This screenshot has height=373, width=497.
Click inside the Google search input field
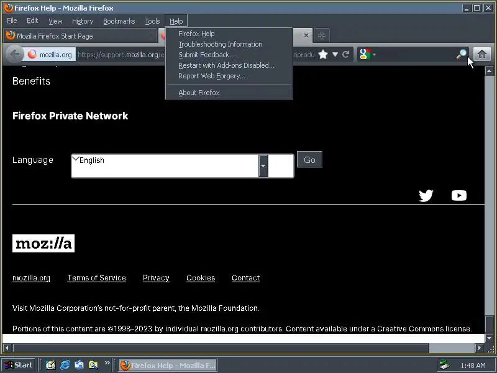416,54
